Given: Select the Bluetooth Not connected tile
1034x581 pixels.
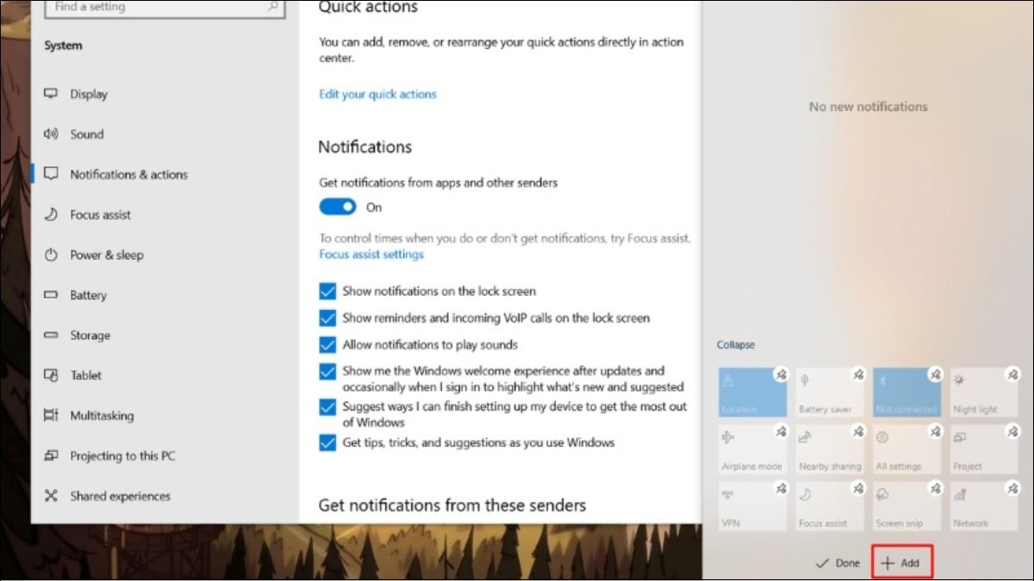Looking at the screenshot, I should (x=908, y=392).
